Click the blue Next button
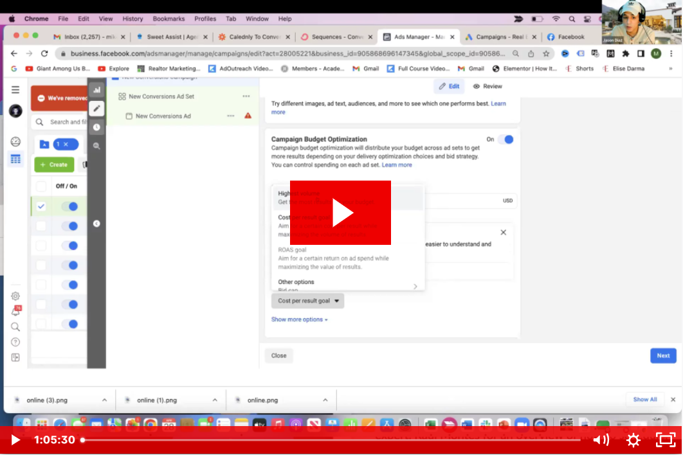Viewport: 683px width, 455px height. click(663, 355)
